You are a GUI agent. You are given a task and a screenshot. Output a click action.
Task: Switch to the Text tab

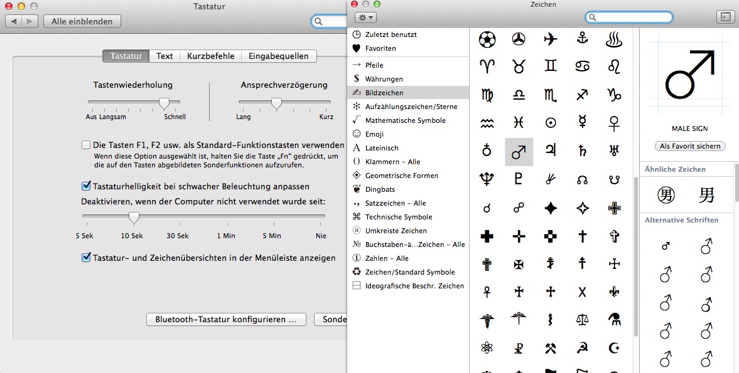pos(164,56)
